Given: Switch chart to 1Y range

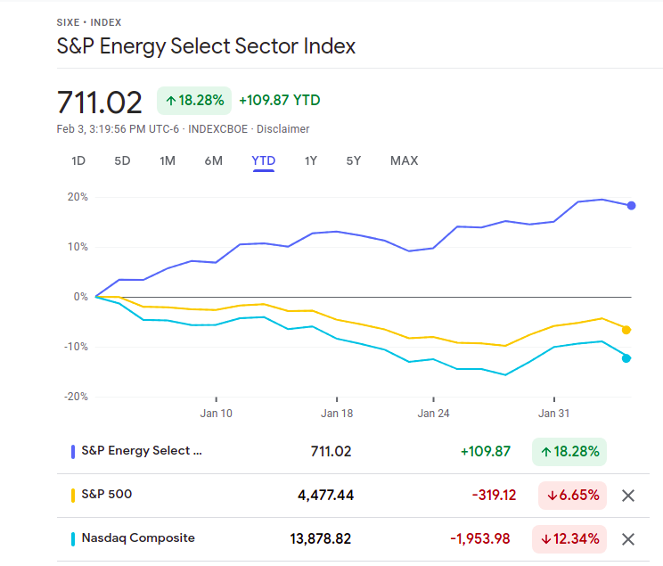Looking at the screenshot, I should pyautogui.click(x=310, y=160).
